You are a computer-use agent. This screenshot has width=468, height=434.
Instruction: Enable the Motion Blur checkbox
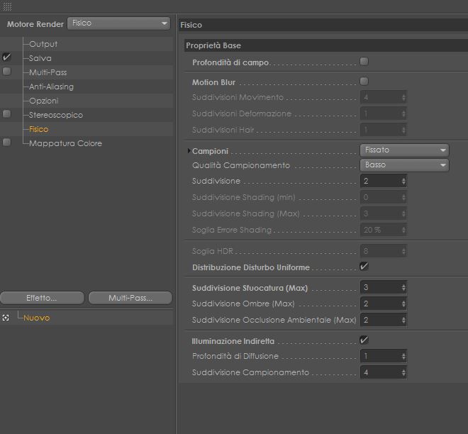point(364,82)
